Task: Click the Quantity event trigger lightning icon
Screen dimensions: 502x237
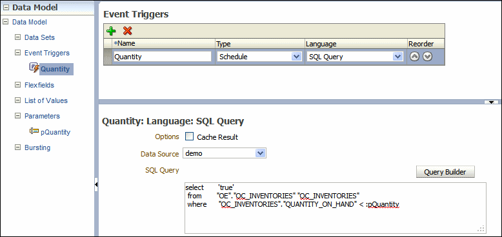Action: (x=34, y=68)
